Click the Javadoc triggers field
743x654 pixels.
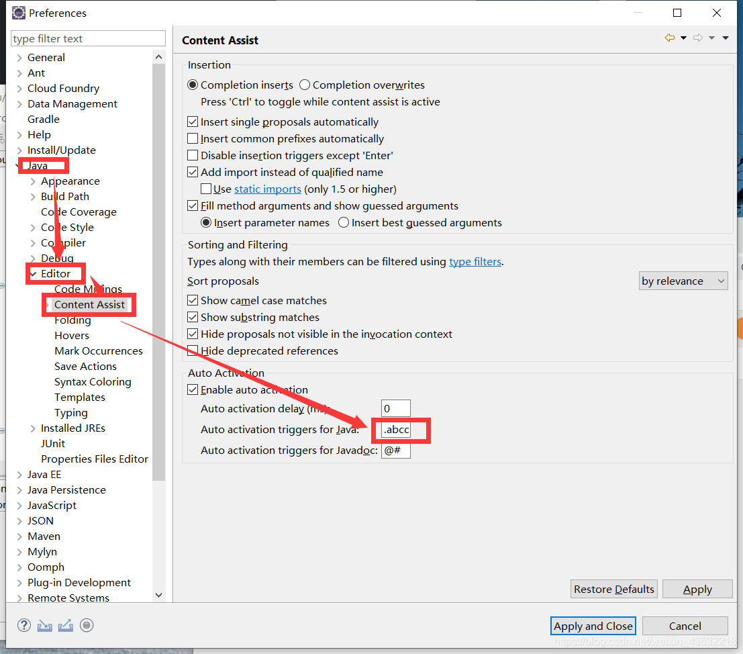pyautogui.click(x=396, y=451)
